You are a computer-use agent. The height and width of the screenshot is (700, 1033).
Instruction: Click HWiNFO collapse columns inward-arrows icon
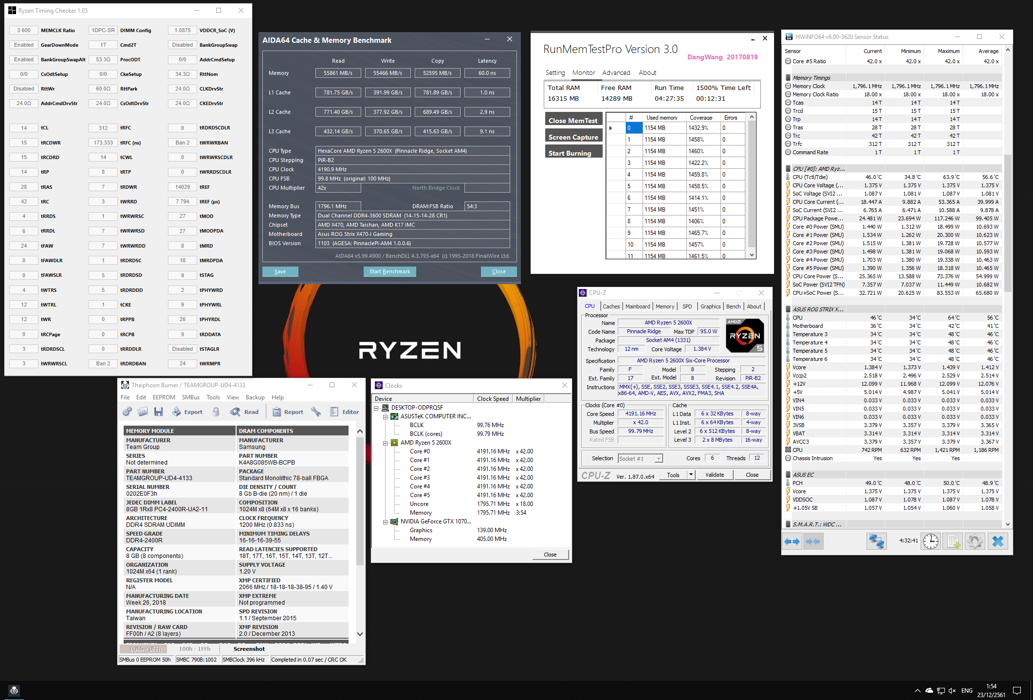tap(813, 541)
